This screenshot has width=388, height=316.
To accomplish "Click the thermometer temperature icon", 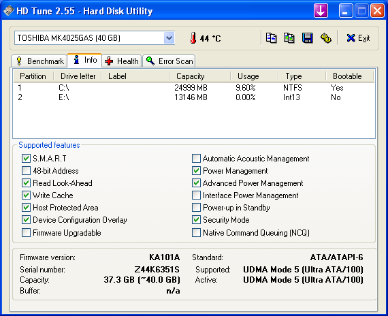I will pos(193,38).
